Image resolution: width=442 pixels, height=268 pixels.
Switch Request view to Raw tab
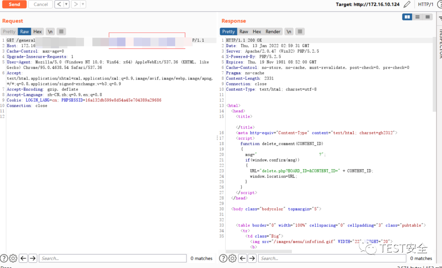tap(24, 32)
